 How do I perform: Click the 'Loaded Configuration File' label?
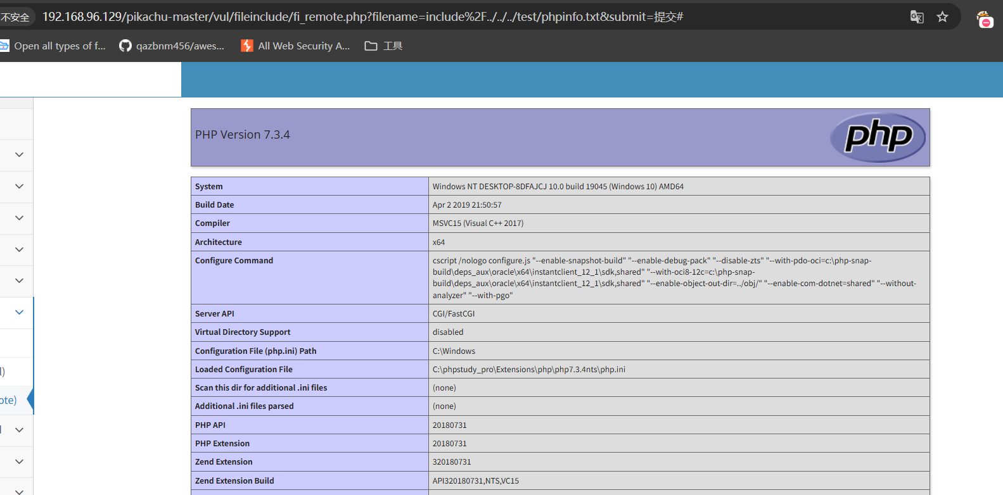click(x=244, y=370)
